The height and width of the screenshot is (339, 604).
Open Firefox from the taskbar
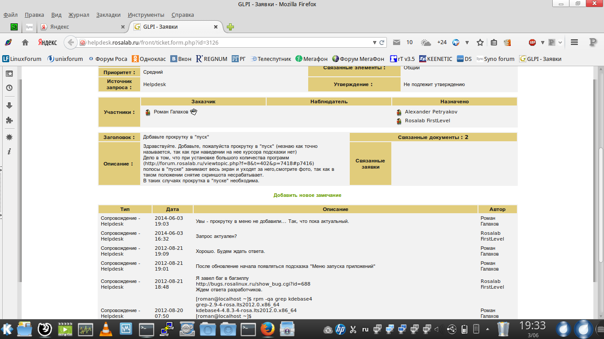click(x=267, y=329)
